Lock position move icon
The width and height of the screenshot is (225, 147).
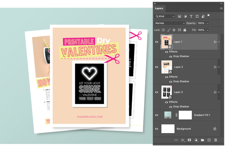174,30
